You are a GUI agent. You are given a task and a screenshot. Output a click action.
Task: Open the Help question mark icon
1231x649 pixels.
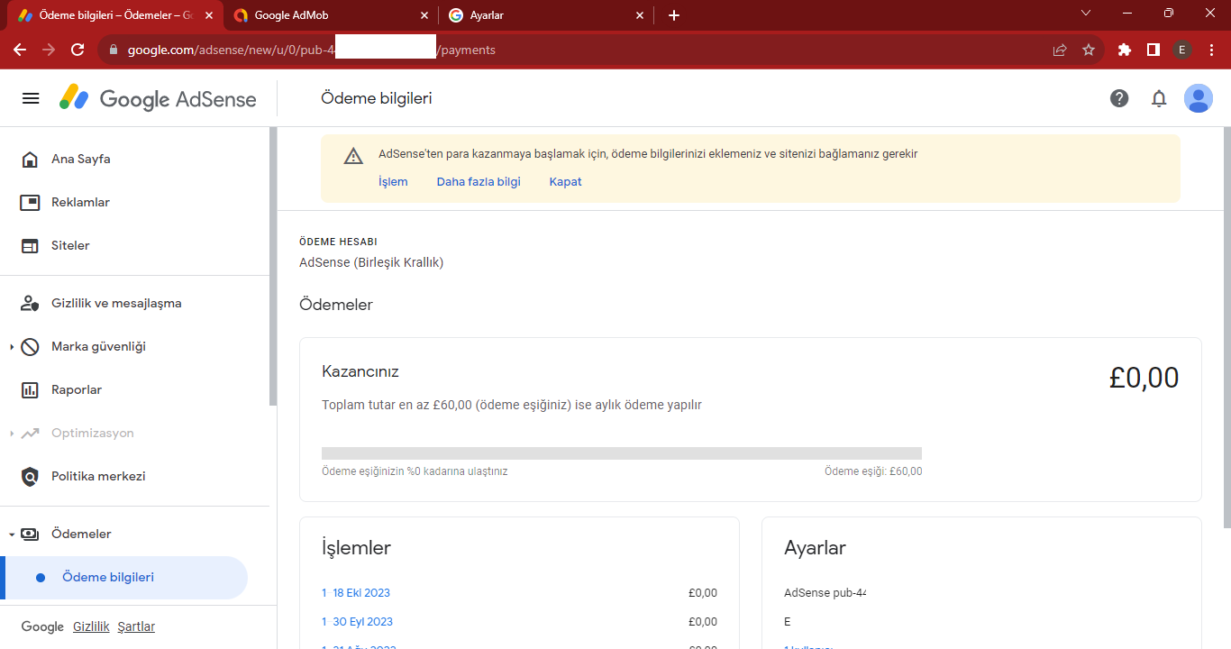(1119, 98)
